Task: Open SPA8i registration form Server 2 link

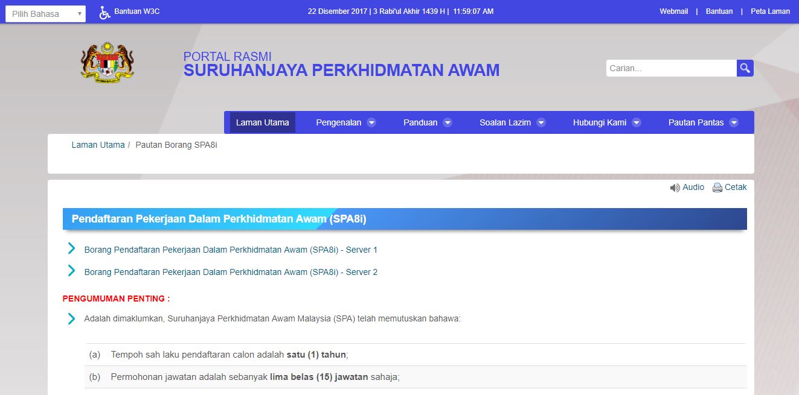Action: tap(231, 272)
